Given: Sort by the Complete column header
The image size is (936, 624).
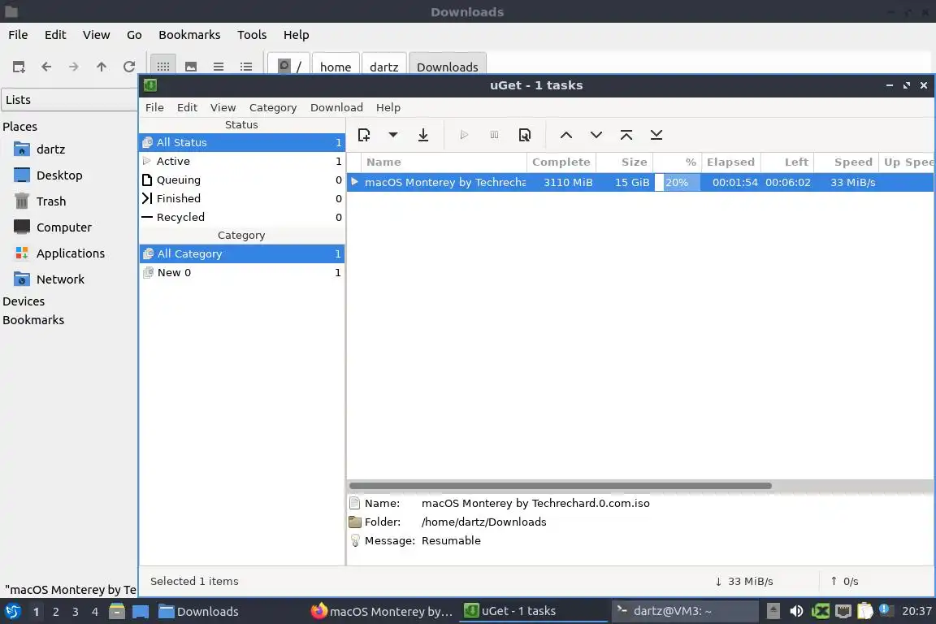Looking at the screenshot, I should tap(561, 162).
